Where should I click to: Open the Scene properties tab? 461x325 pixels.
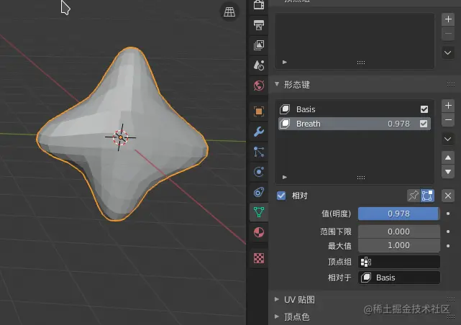coord(259,65)
